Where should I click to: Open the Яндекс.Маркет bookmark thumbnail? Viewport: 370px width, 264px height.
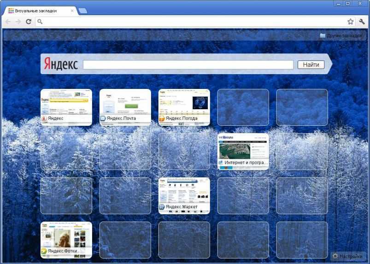pos(184,195)
